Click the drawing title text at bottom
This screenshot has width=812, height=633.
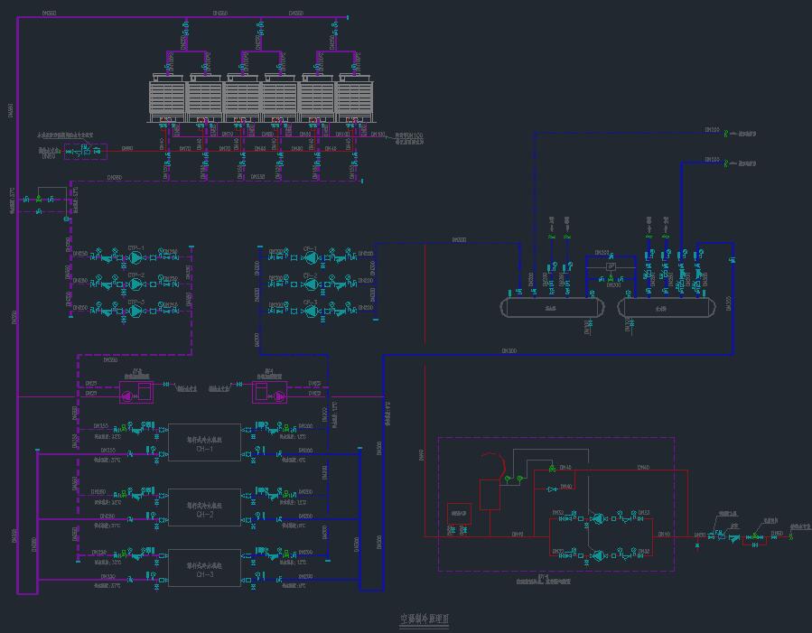[425, 619]
